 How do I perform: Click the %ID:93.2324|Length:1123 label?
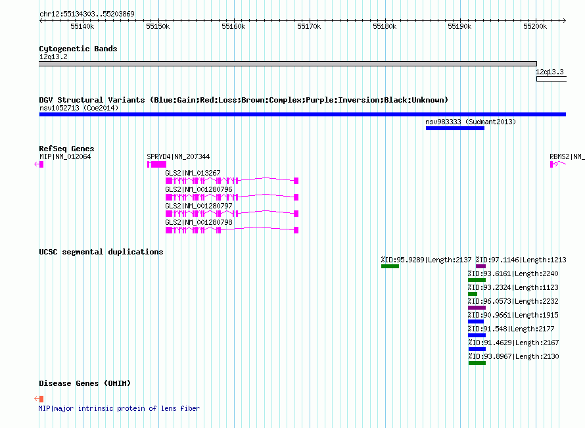513,287
